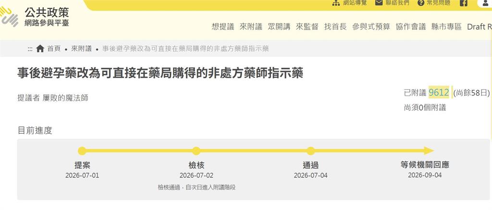The image size is (492, 210).
Task: Click the 檢核 stage label
Action: (x=197, y=165)
